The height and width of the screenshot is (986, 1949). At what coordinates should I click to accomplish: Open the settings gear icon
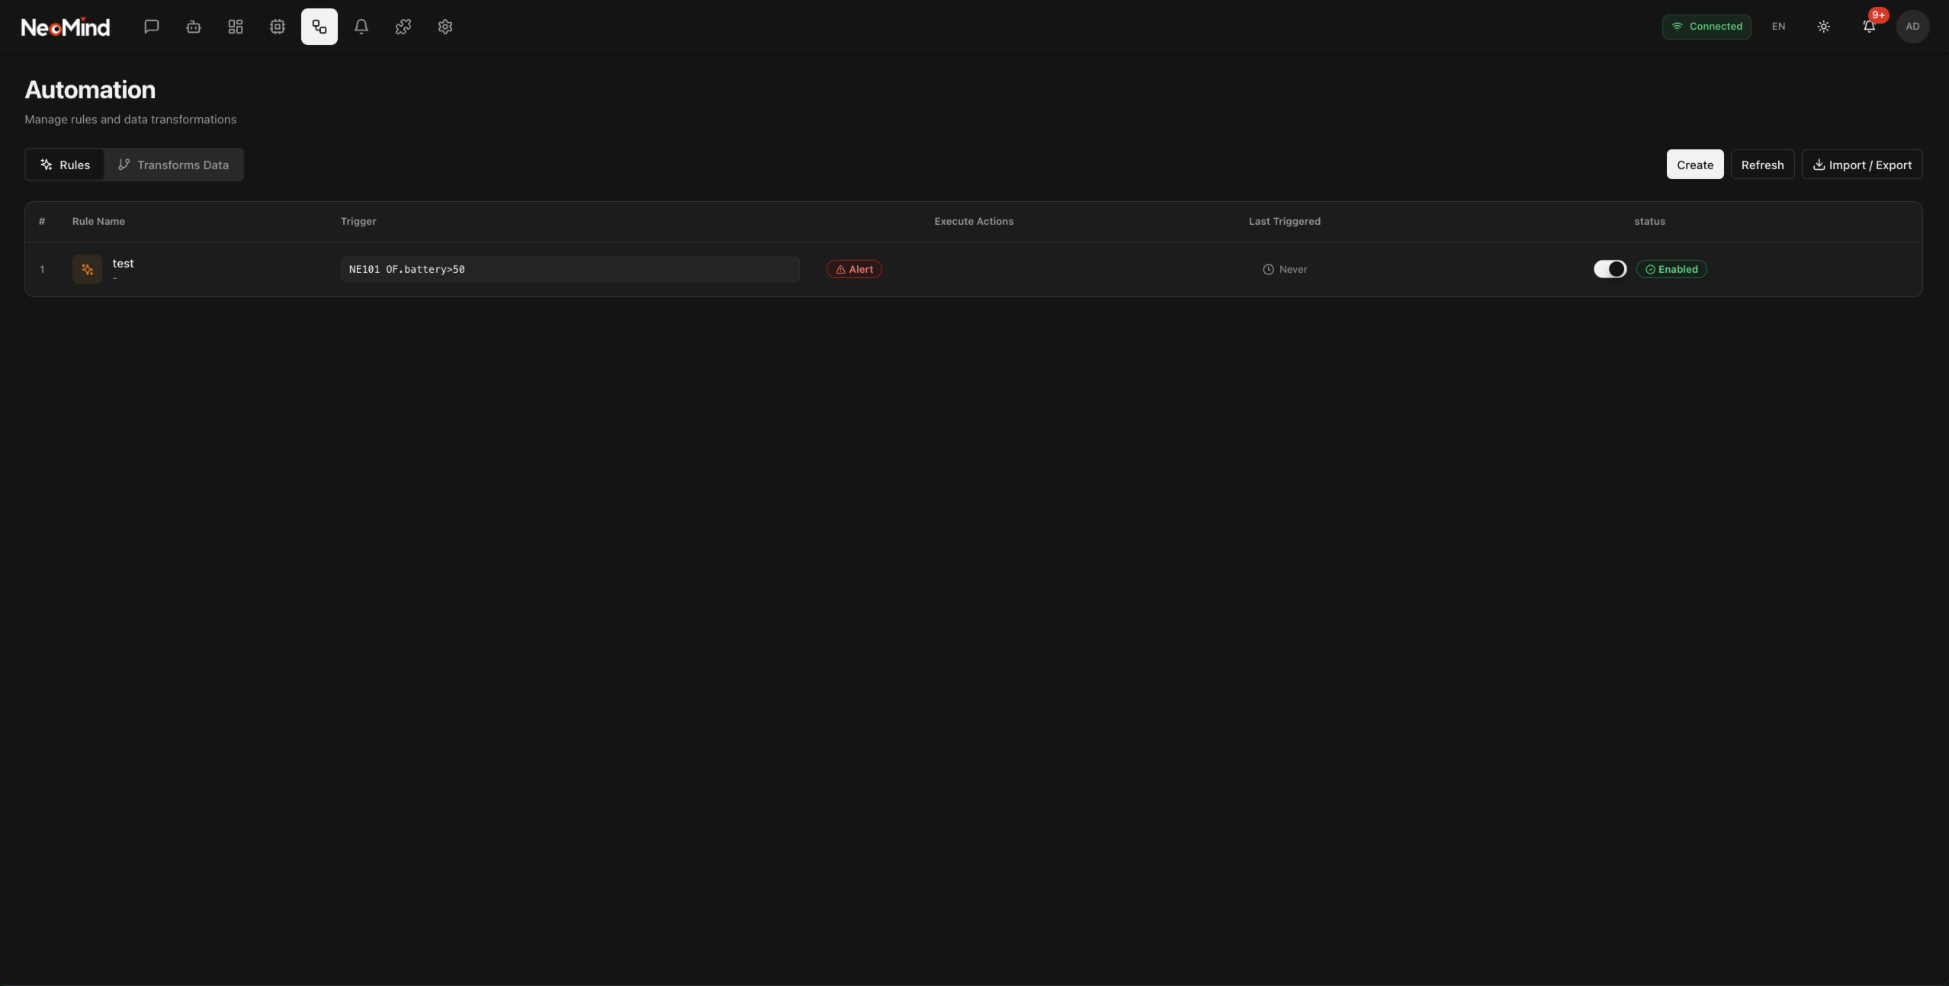coord(445,27)
